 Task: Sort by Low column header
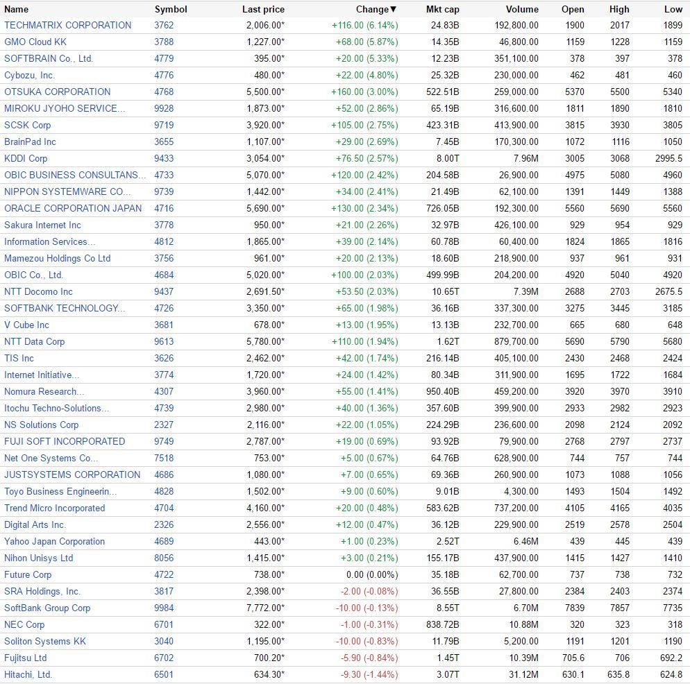(x=673, y=9)
